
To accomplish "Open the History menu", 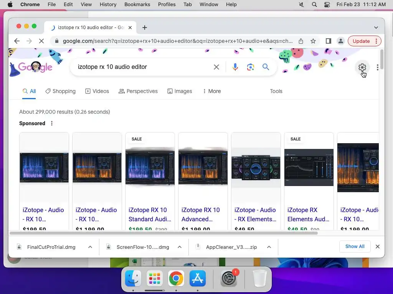I will pyautogui.click(x=108, y=5).
